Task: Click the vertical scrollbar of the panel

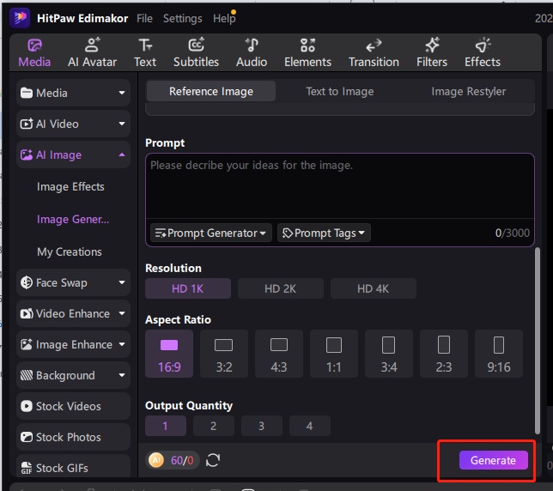Action: tap(538, 343)
